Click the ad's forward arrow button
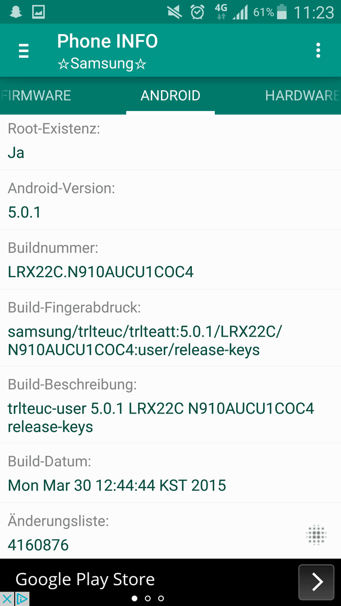The image size is (341, 606). pos(316,582)
